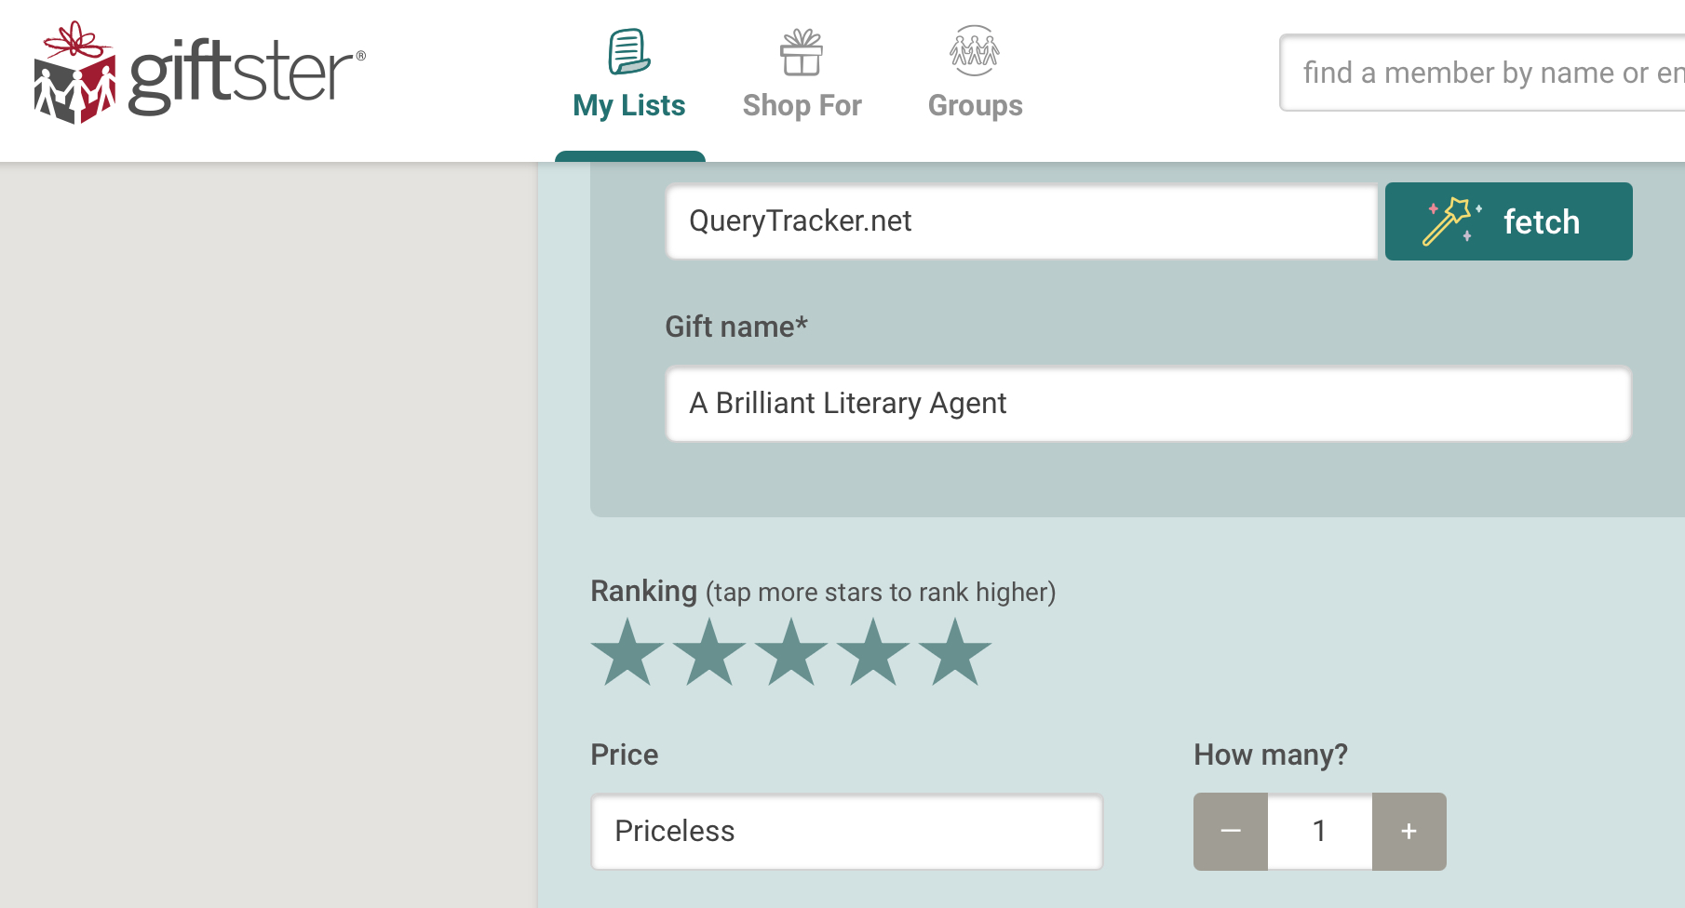Screen dimensions: 1685x908
Task: Set ranking to four stars
Action: pyautogui.click(x=873, y=653)
